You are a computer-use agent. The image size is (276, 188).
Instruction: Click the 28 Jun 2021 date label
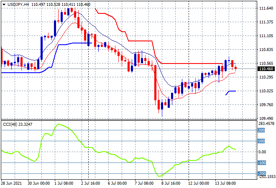click(12, 183)
